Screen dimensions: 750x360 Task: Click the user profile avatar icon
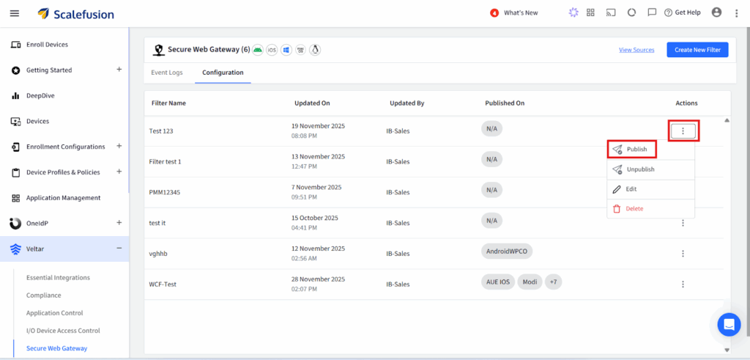pyautogui.click(x=716, y=12)
